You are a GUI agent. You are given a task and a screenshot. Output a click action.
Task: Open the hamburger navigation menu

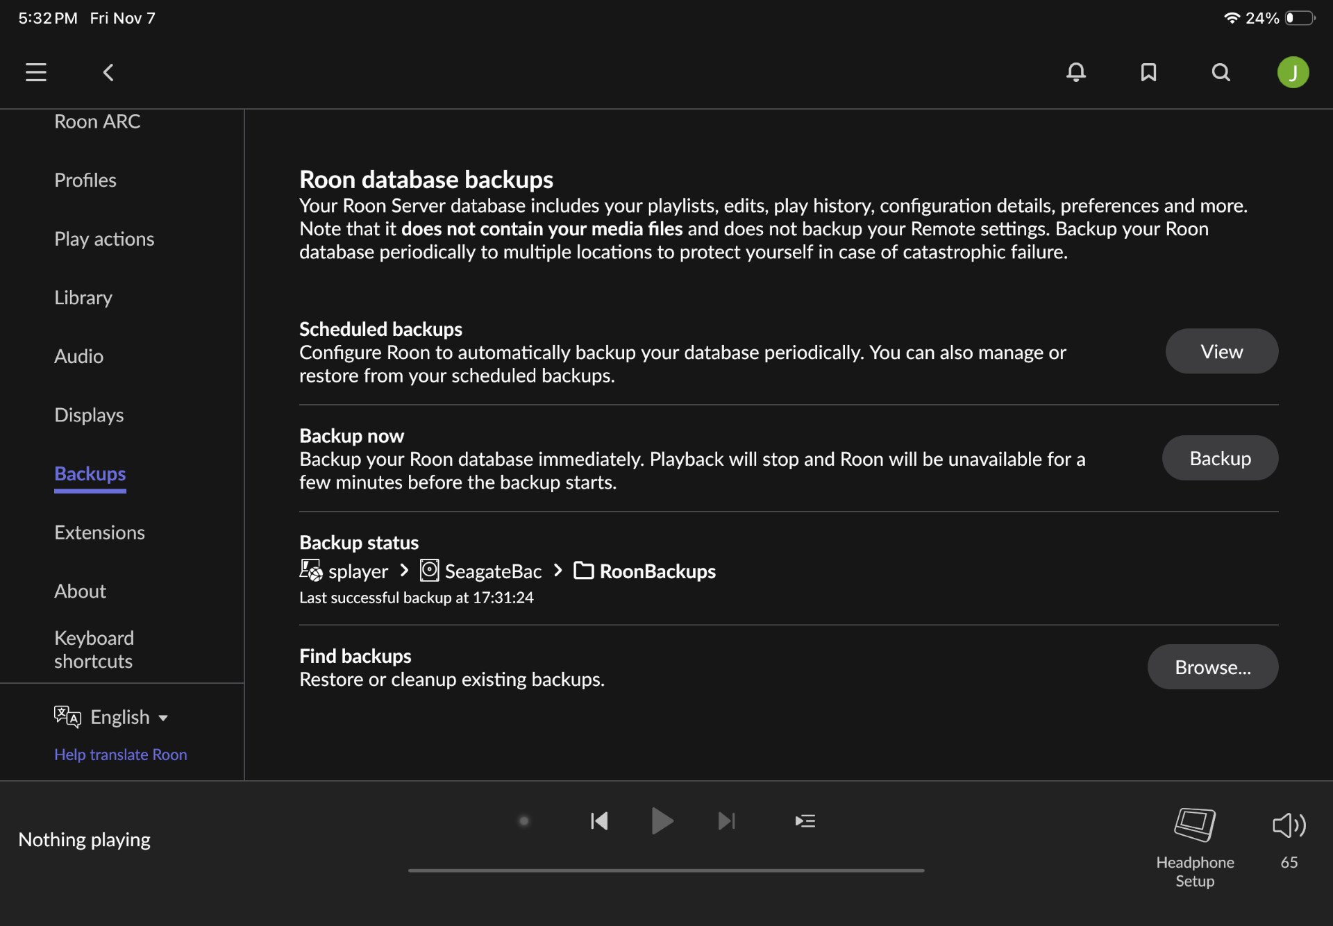pos(36,72)
